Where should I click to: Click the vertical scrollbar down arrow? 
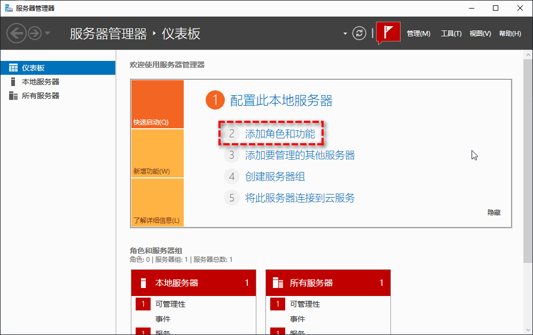click(x=528, y=329)
